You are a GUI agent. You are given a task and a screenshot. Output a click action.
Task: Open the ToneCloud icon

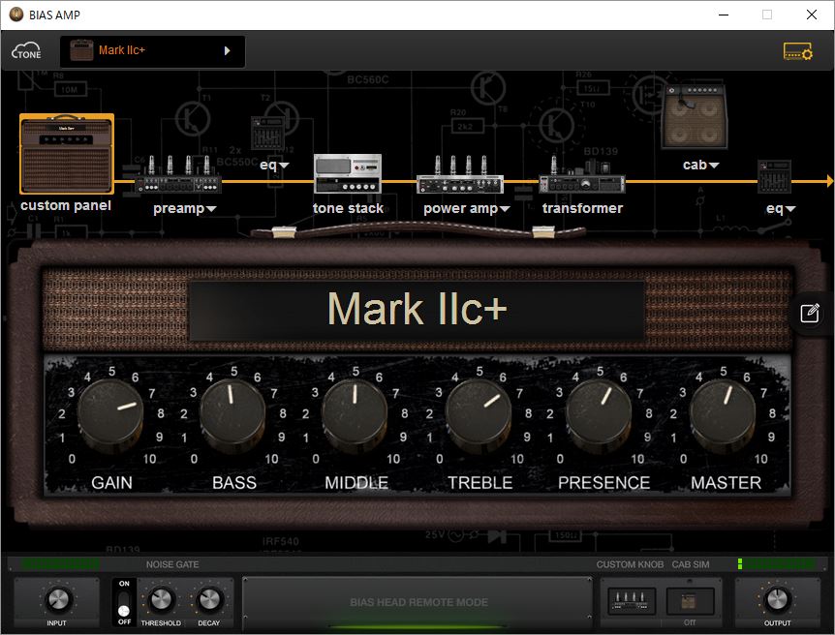(26, 51)
